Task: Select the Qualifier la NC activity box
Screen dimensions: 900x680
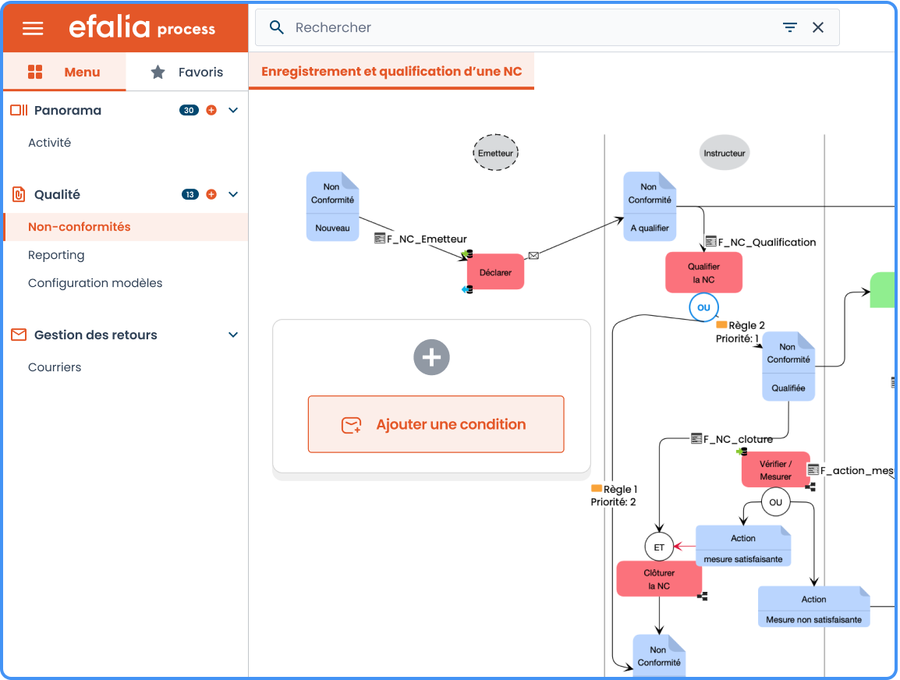Action: point(703,273)
